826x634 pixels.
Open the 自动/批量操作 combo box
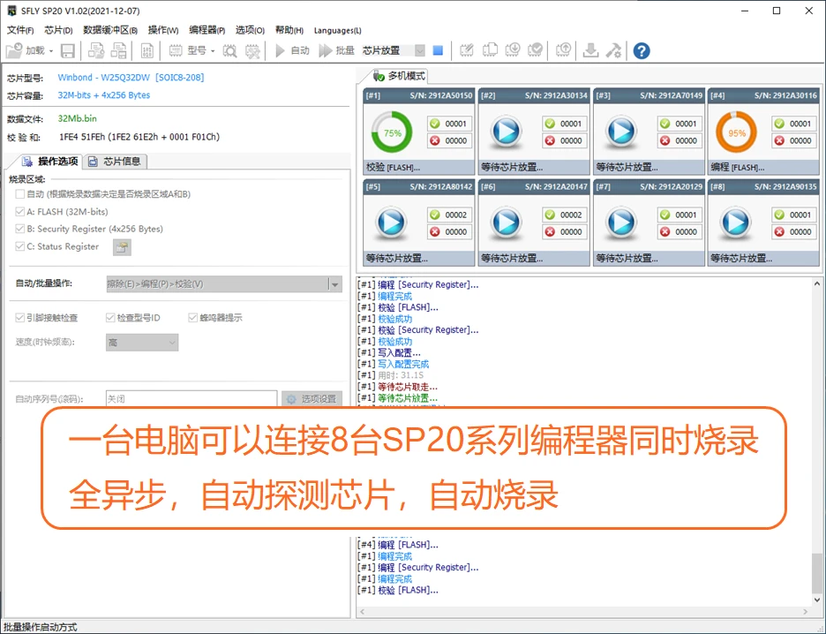[224, 284]
